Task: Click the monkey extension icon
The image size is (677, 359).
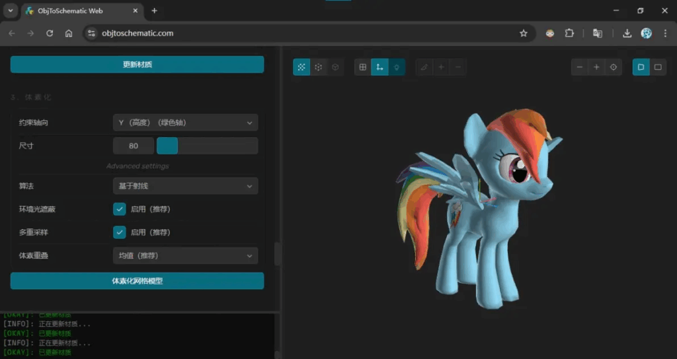Action: coord(549,33)
